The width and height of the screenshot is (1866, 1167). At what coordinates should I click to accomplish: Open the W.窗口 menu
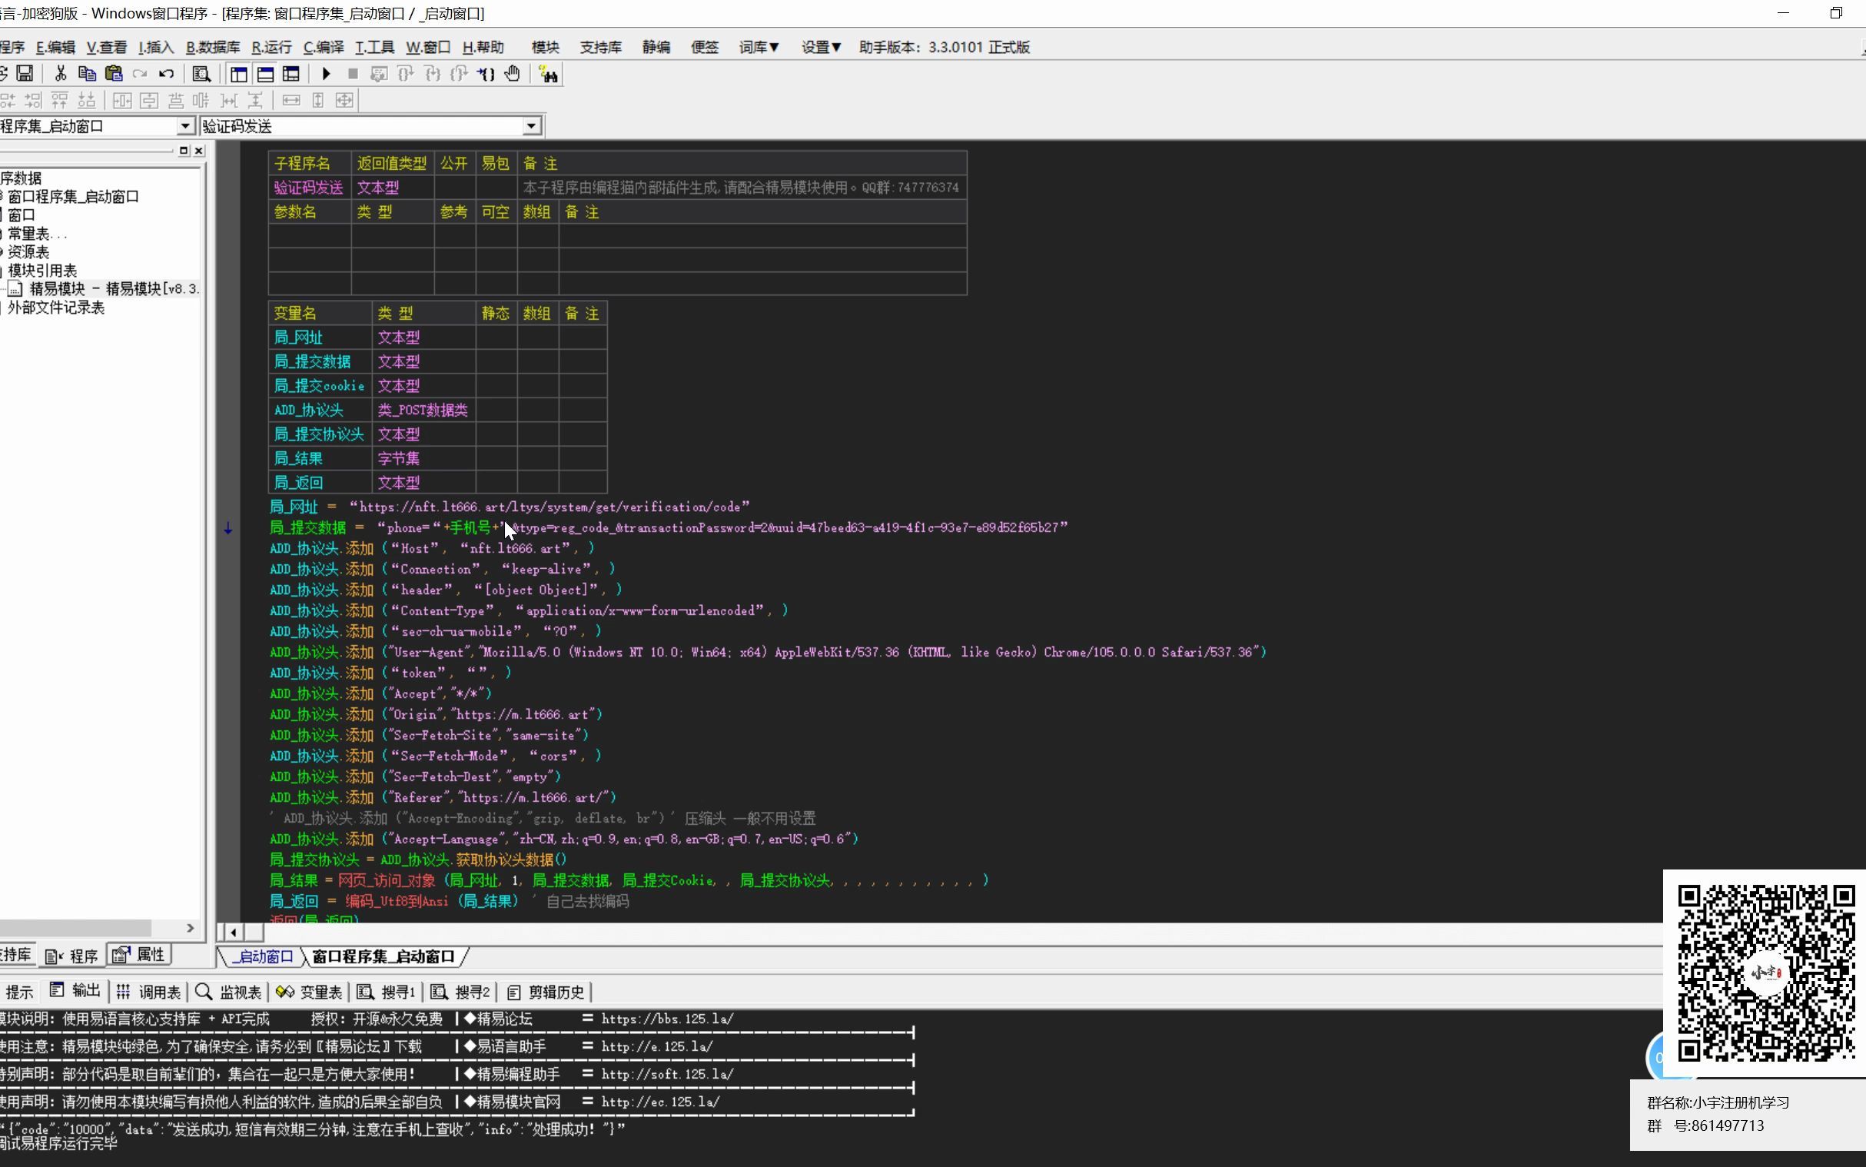pos(429,47)
